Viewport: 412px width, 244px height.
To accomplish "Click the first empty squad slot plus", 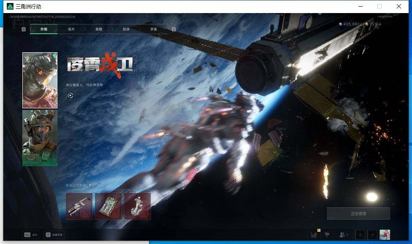I will tap(360, 235).
